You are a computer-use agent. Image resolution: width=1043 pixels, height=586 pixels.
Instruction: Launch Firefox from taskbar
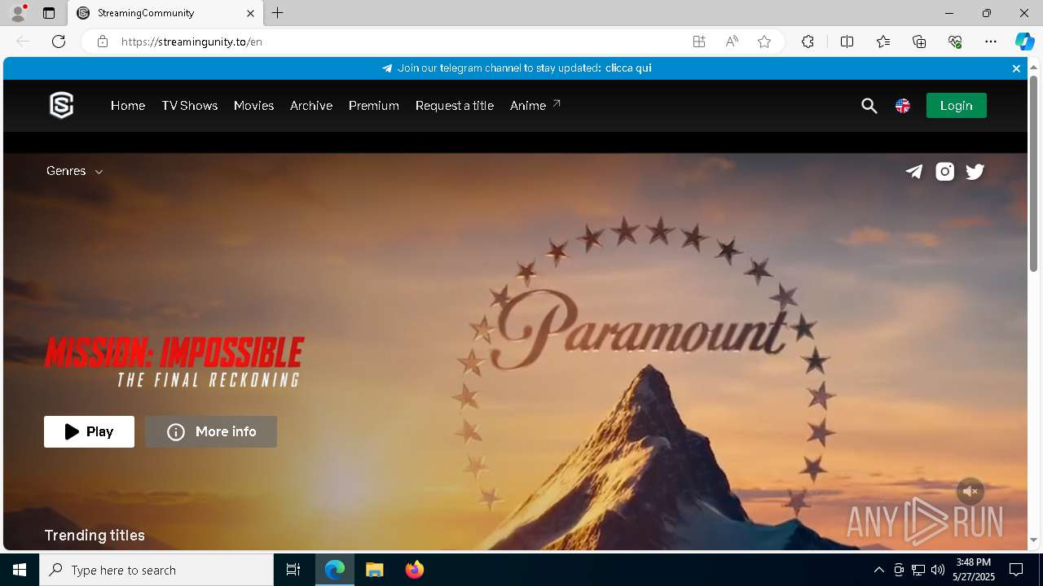415,570
